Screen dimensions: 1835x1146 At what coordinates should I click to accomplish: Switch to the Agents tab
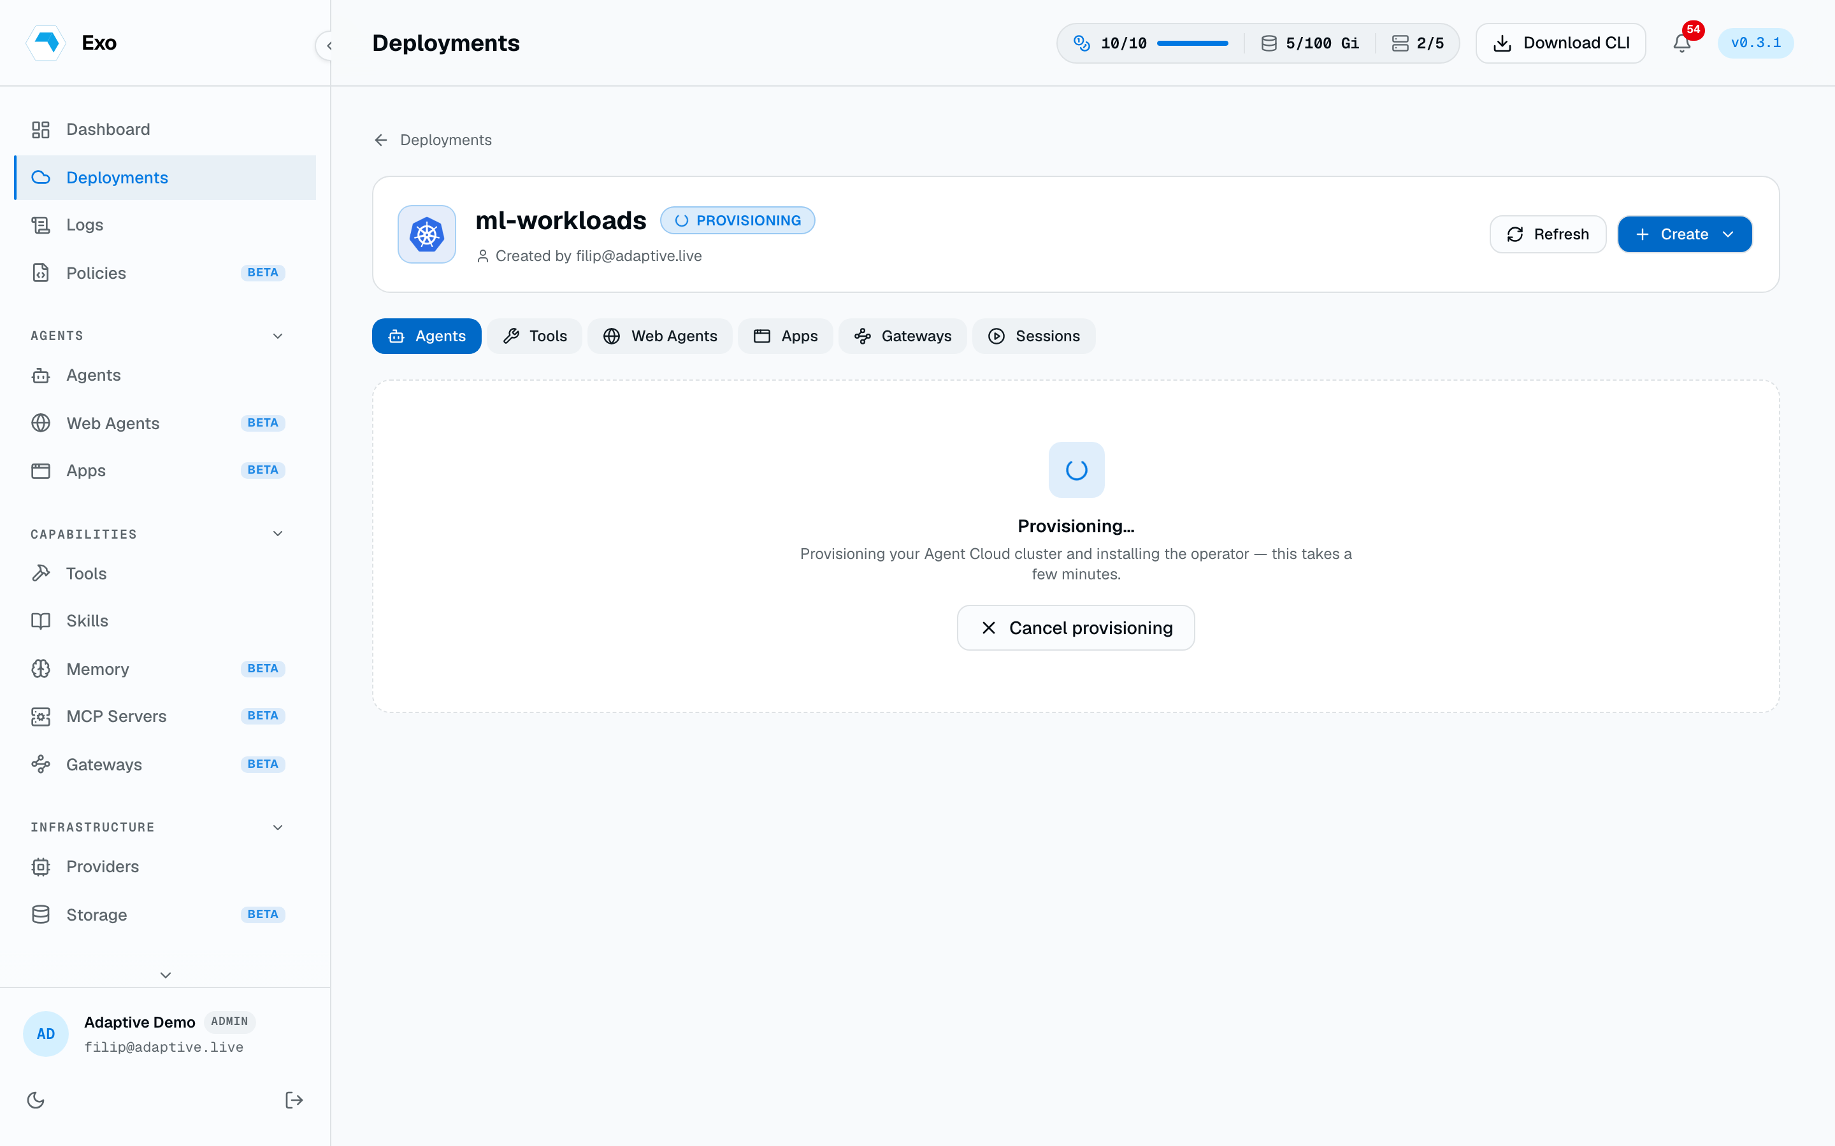click(426, 336)
